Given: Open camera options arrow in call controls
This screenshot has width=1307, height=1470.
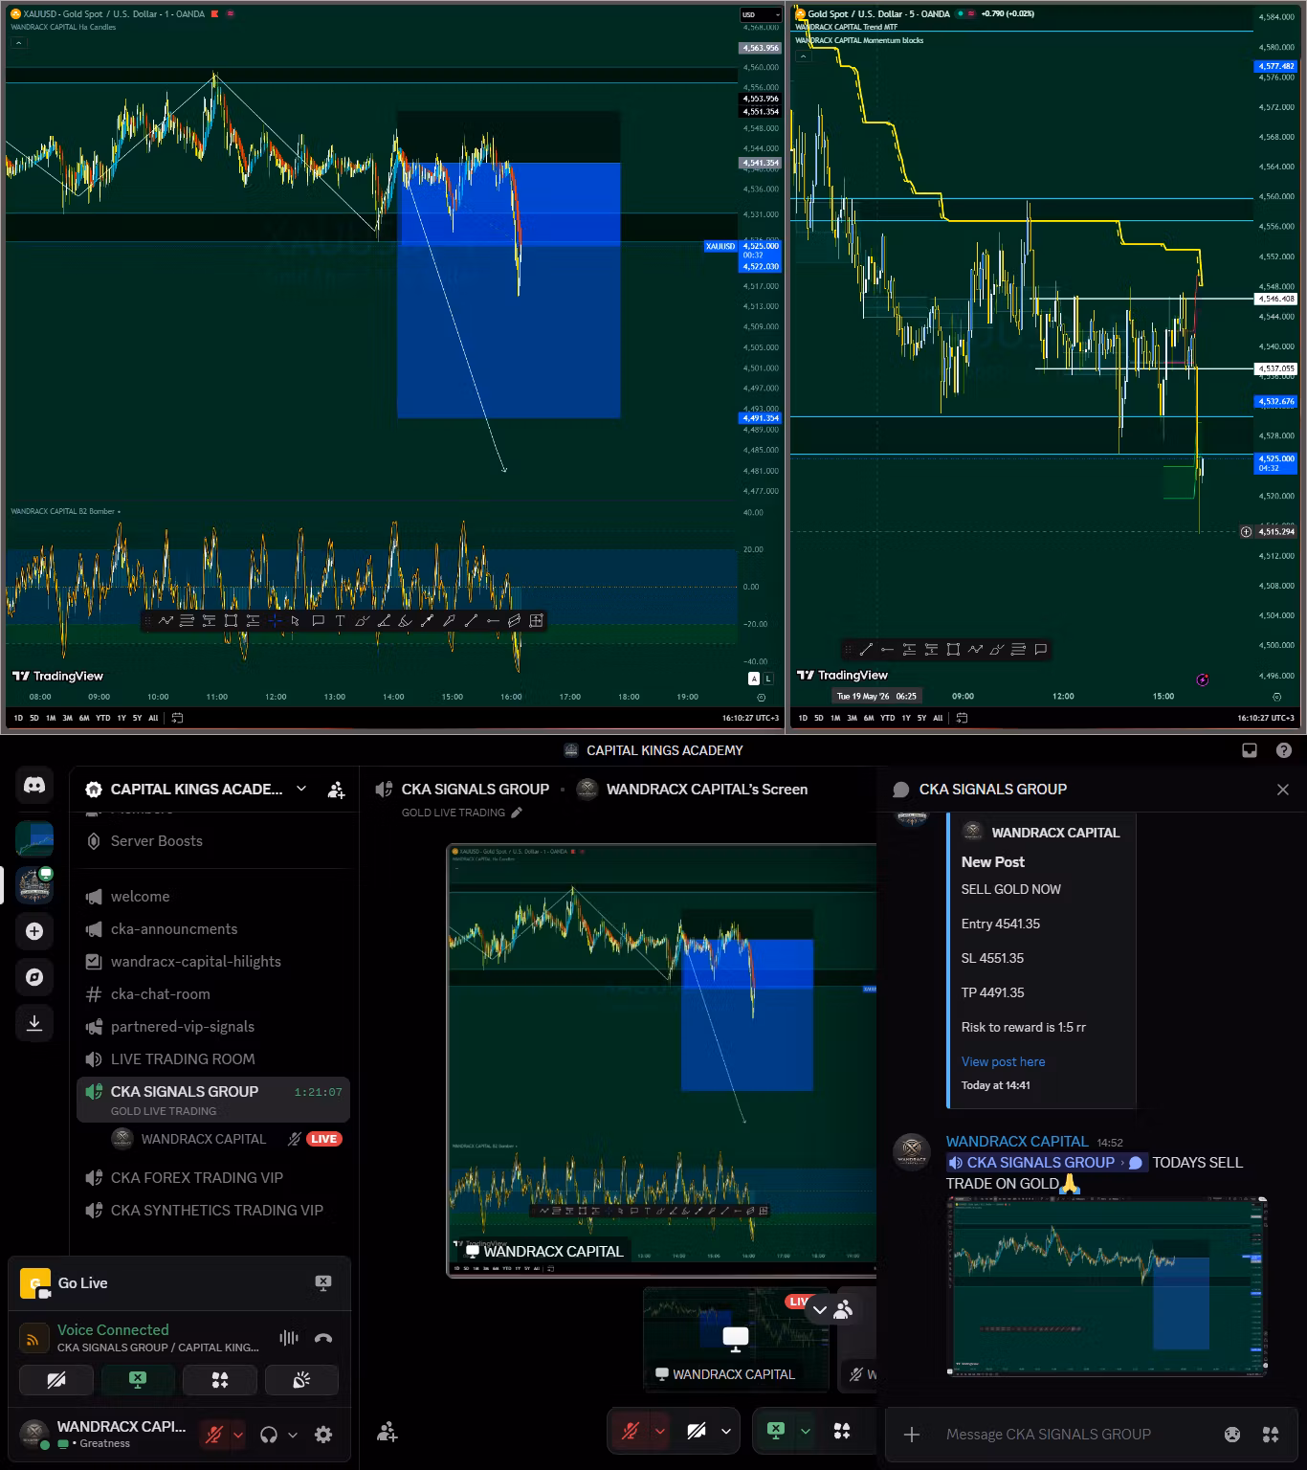Looking at the screenshot, I should [726, 1432].
